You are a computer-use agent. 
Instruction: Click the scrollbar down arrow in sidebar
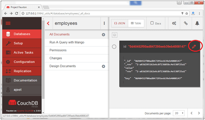pyautogui.click(x=43, y=113)
